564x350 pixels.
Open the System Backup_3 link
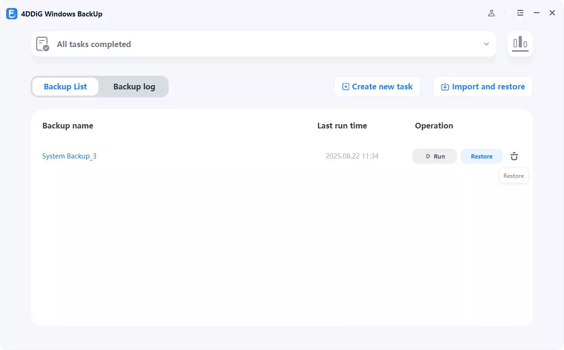tap(69, 156)
